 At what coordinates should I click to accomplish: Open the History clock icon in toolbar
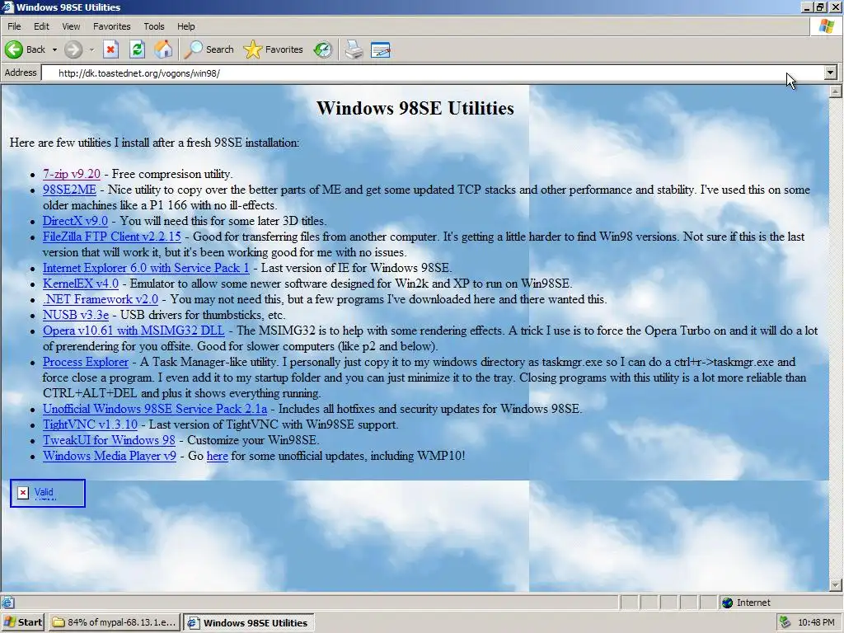(323, 49)
